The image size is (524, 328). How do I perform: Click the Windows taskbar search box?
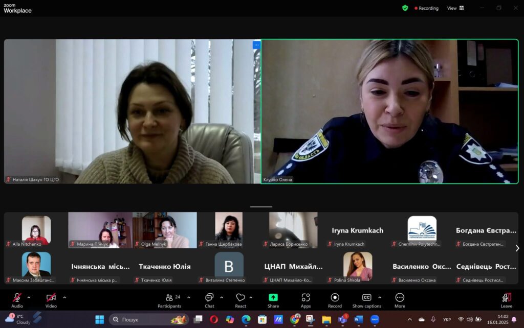click(x=148, y=320)
